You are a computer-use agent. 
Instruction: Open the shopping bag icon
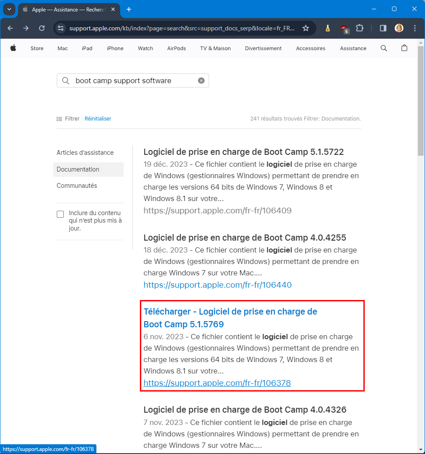point(404,48)
